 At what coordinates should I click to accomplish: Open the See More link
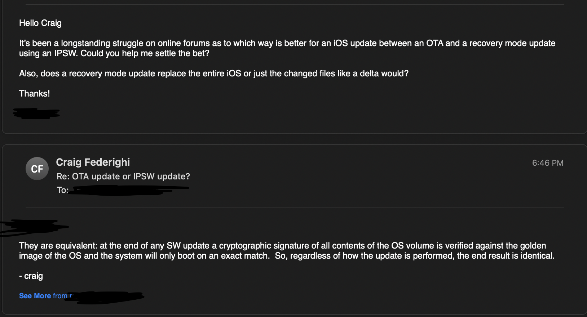35,296
